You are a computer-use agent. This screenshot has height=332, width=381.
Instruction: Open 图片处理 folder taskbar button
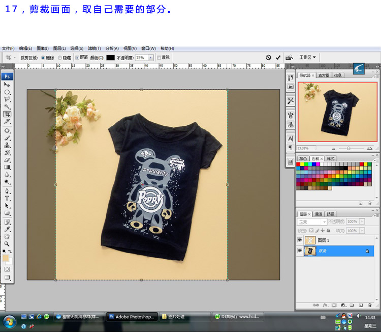coord(185,317)
